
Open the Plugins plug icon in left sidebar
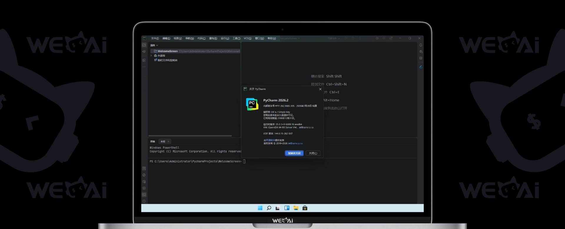(x=144, y=52)
